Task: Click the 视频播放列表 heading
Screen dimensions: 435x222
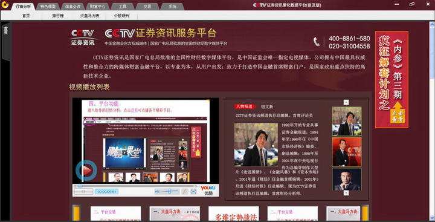Action: point(89,87)
